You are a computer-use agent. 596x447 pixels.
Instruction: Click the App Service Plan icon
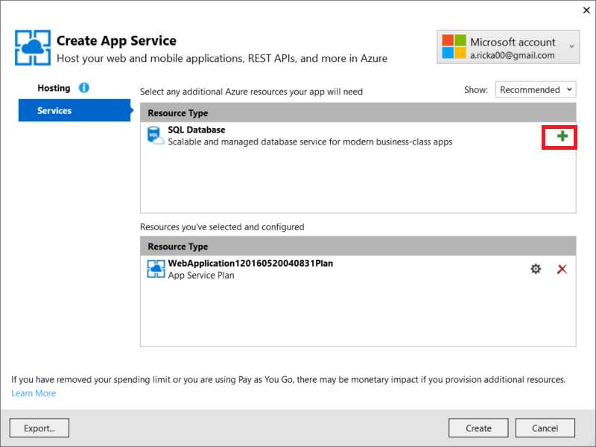(156, 269)
